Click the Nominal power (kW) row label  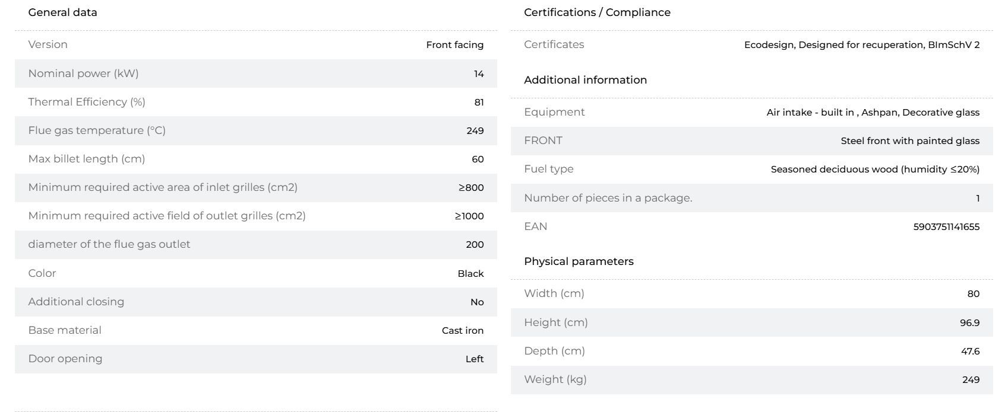pyautogui.click(x=83, y=74)
